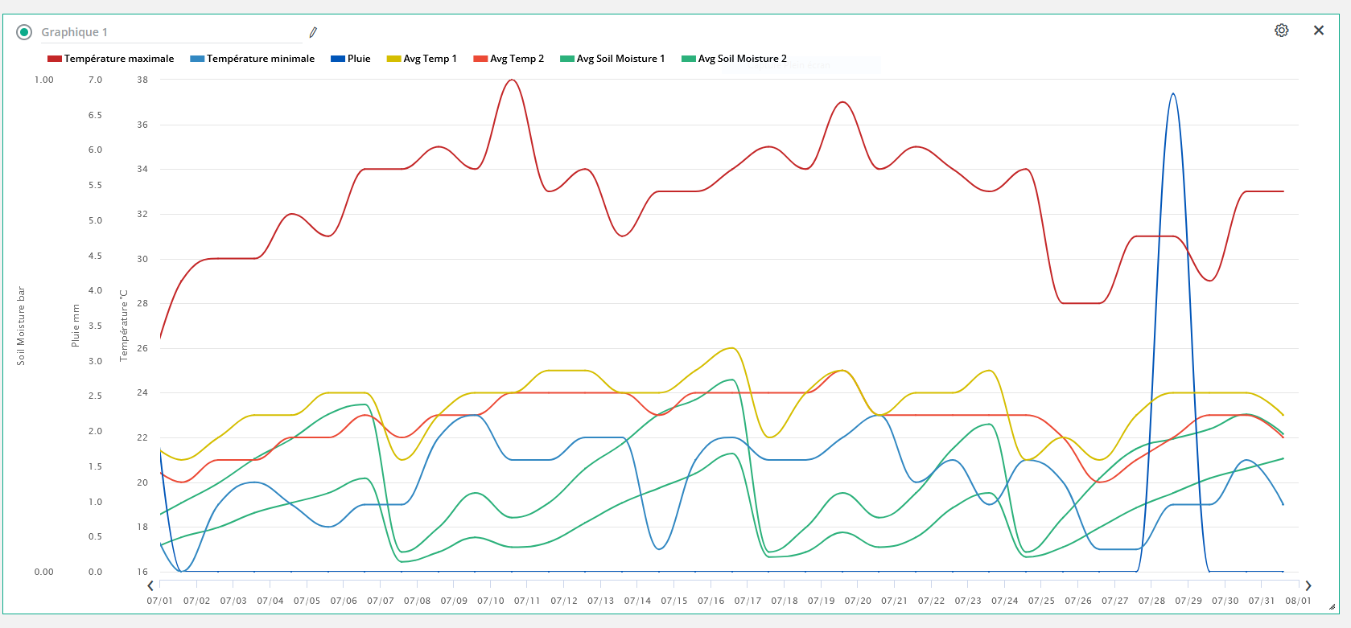Viewport: 1351px width, 628px height.
Task: Click the pencil edit icon beside Graphique 1
Action: coord(313,32)
